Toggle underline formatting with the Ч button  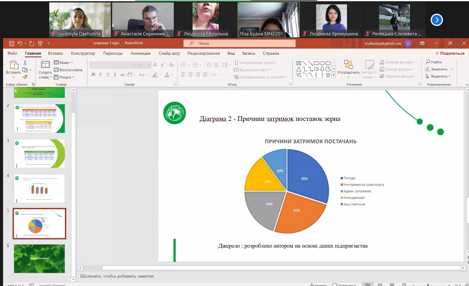108,74
